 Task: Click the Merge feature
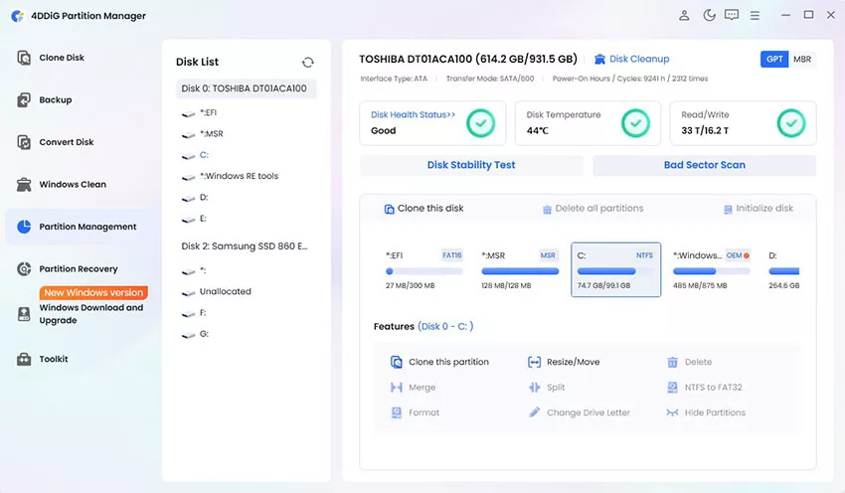coord(413,388)
